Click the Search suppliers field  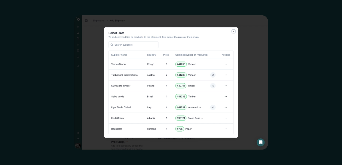[133, 45]
